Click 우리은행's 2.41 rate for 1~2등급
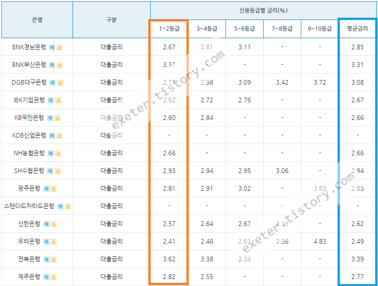This screenshot has height=286, width=378. point(169,241)
